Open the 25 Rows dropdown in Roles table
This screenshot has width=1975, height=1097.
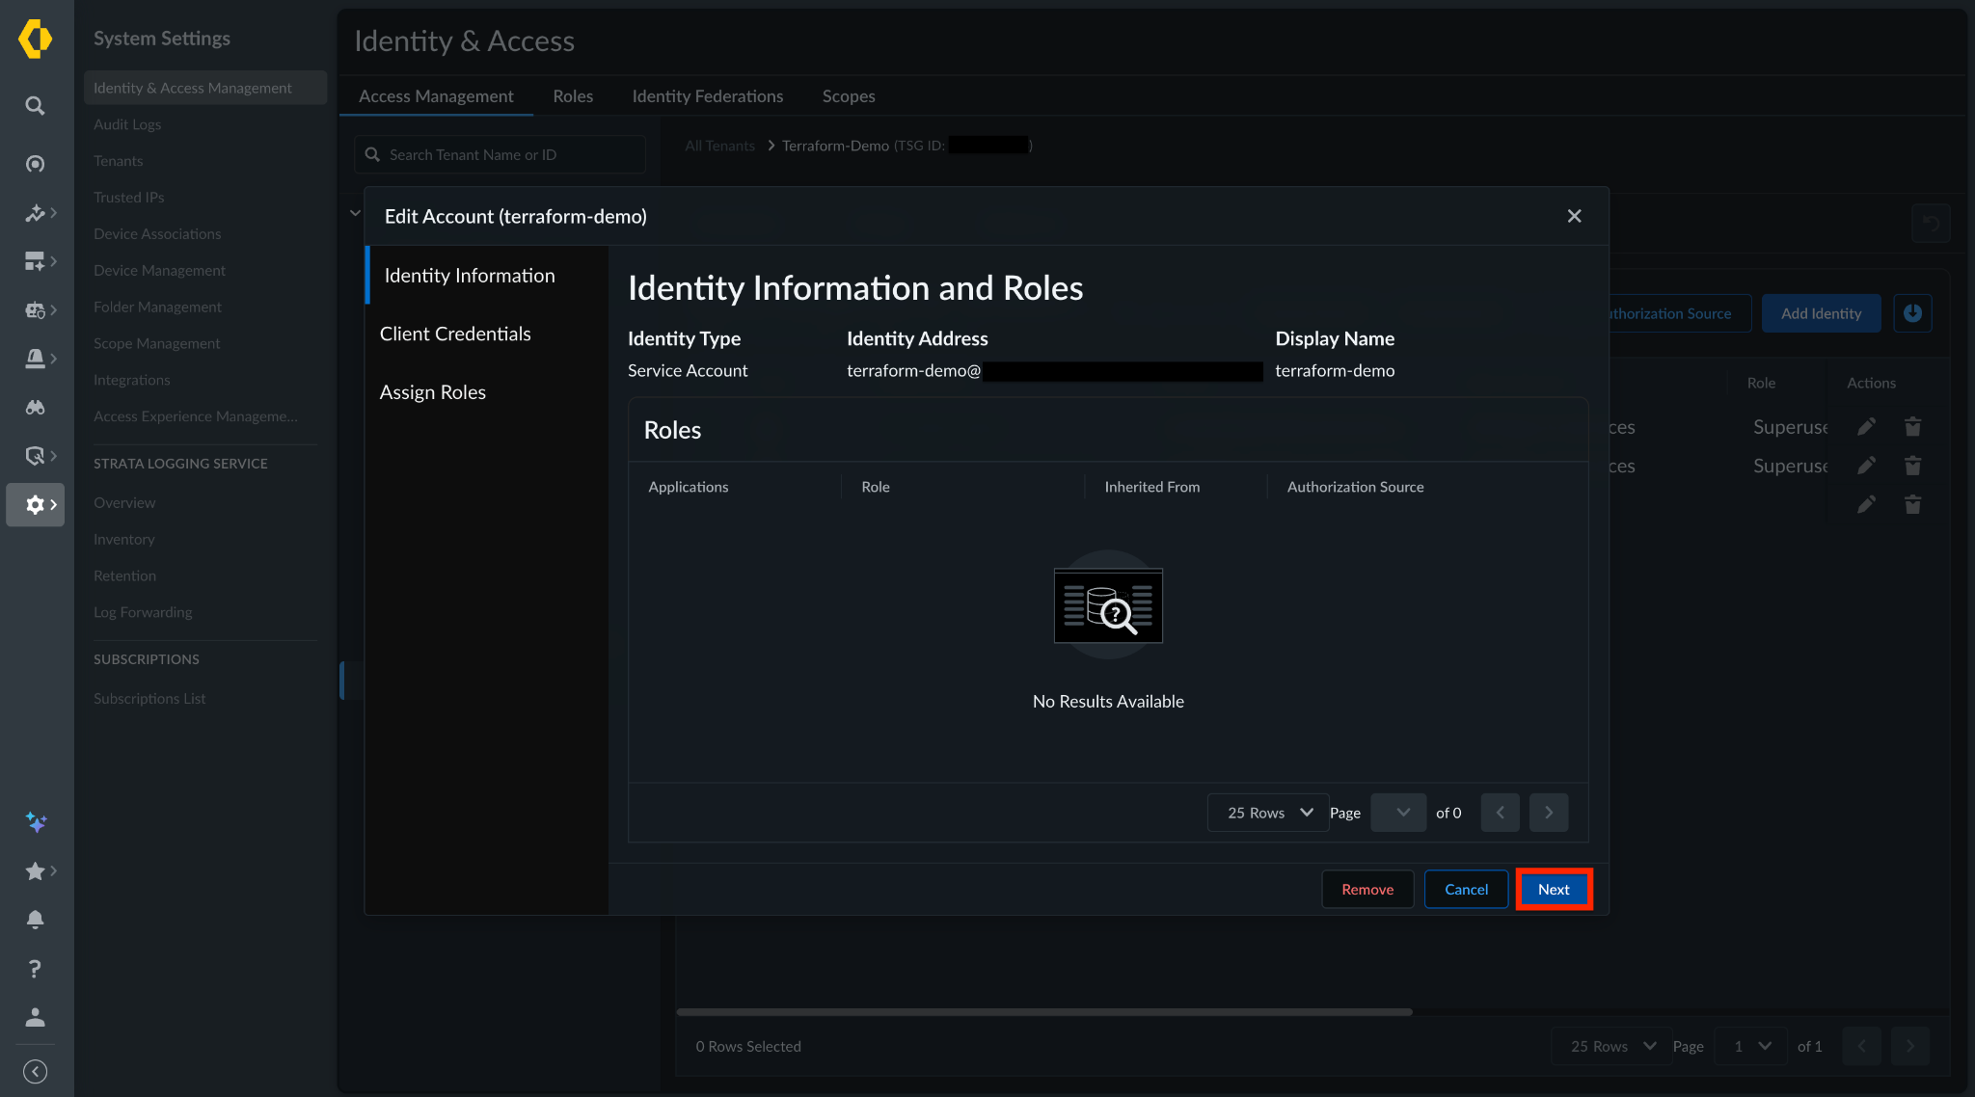(x=1268, y=813)
